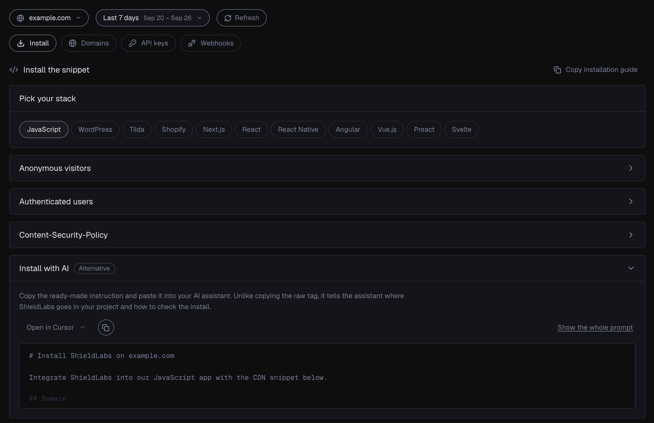This screenshot has width=654, height=423.
Task: Copy the AI prompt with the round copy icon
Action: coord(106,327)
